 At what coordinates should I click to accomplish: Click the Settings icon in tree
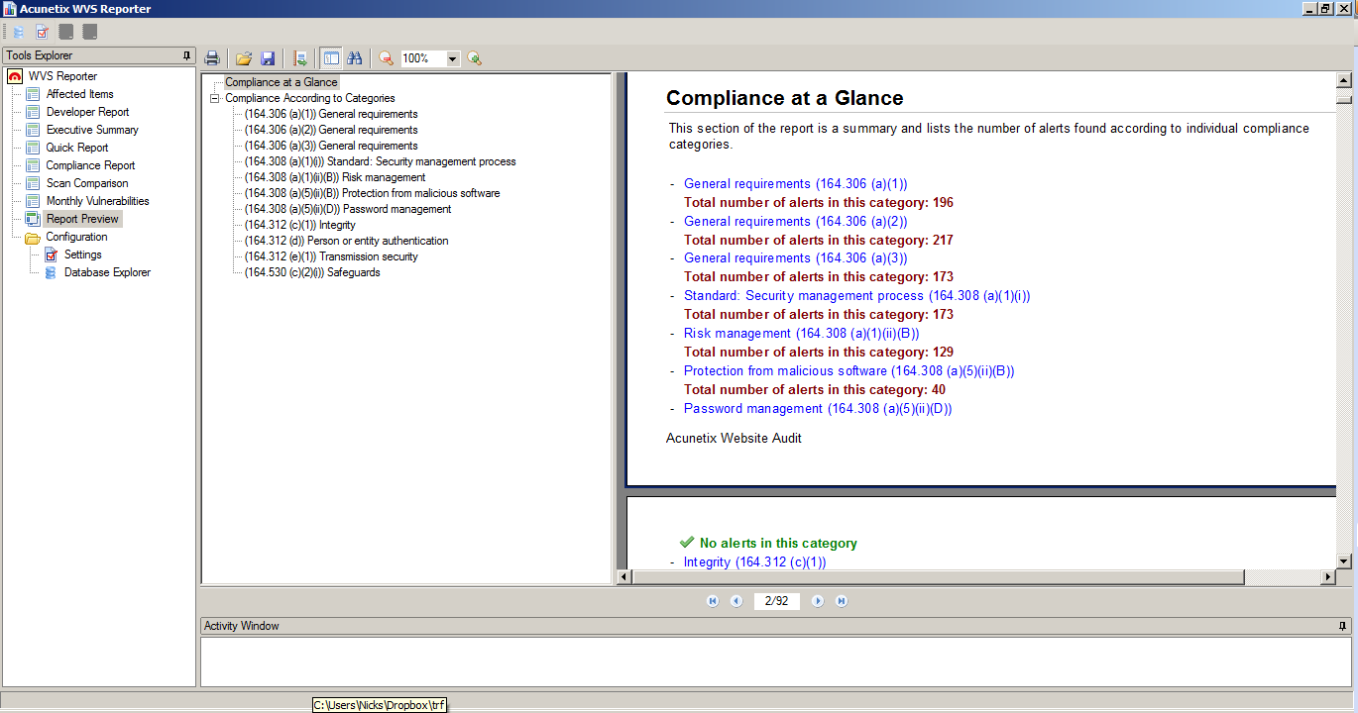coord(52,255)
